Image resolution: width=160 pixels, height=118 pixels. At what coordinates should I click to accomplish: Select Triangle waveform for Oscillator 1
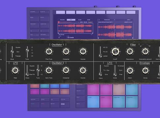point(18,56)
